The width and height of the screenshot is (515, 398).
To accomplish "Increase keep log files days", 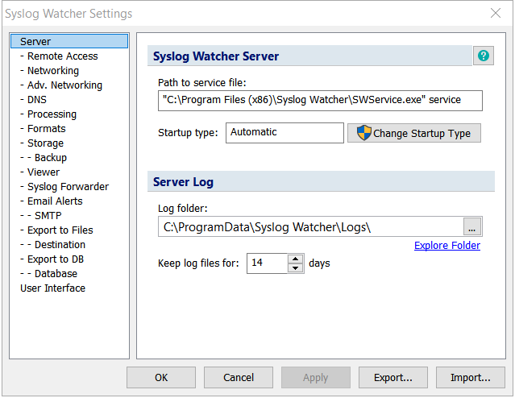I will coord(296,259).
